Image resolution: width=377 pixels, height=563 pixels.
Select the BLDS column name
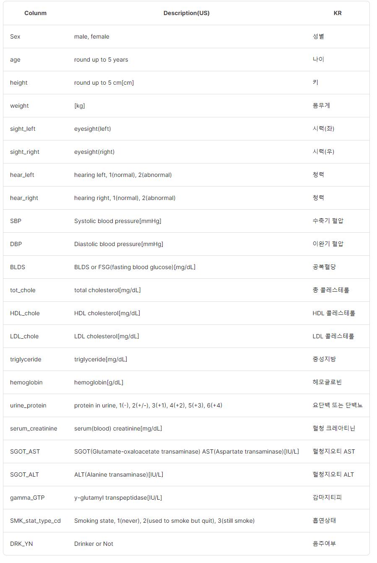click(18, 267)
